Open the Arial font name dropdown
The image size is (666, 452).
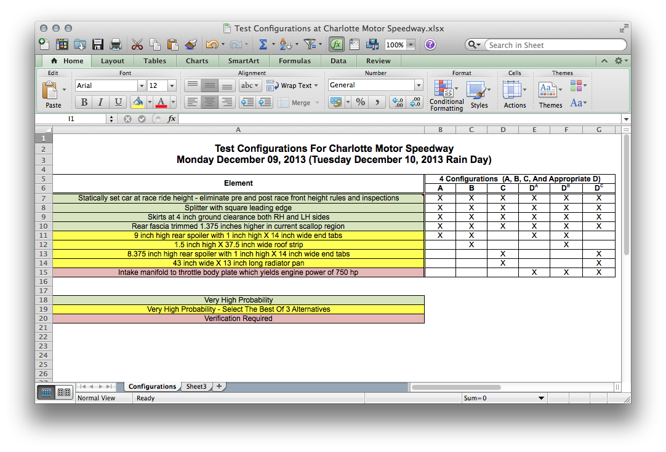point(142,85)
